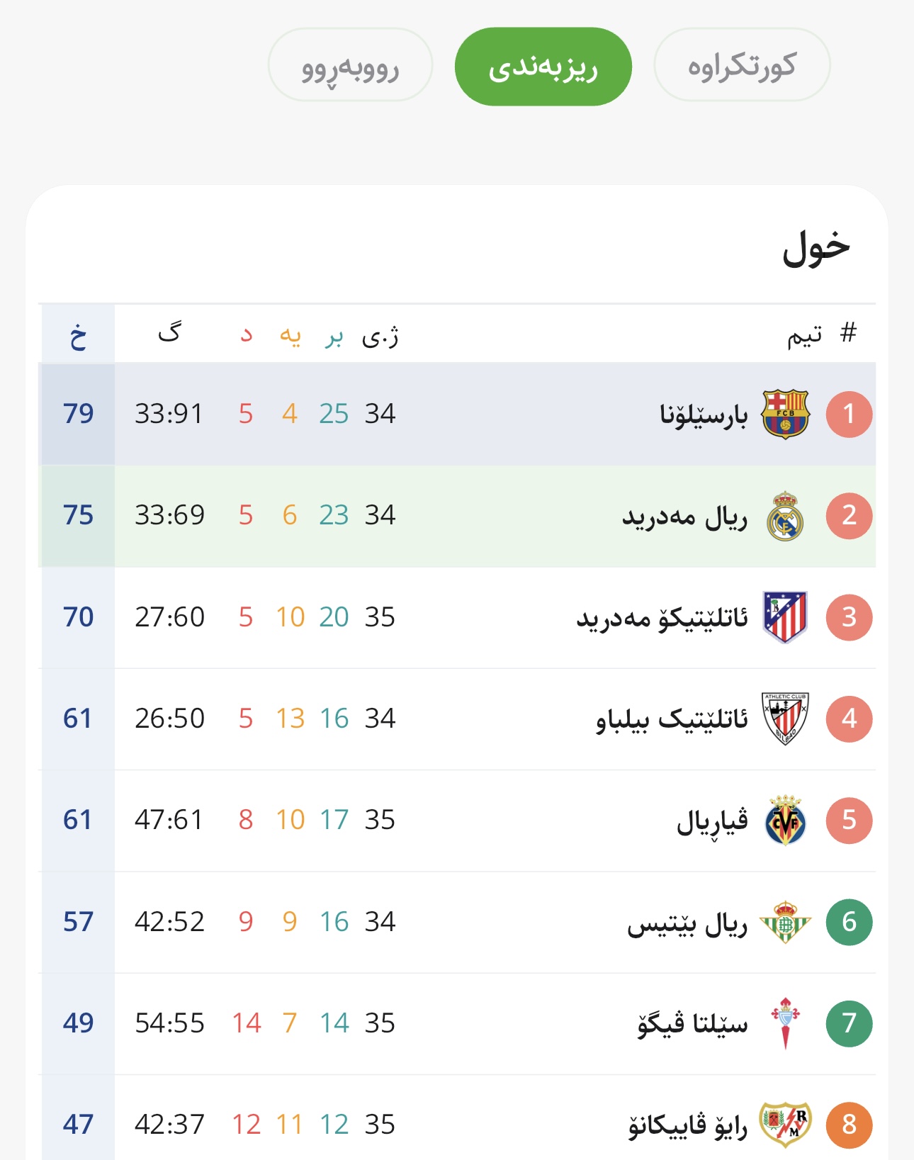Open team name بارسێلۆنا
The height and width of the screenshot is (1160, 914).
point(704,415)
